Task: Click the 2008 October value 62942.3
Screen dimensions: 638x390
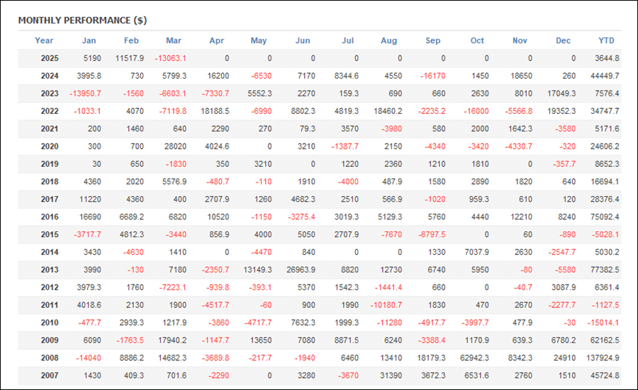Action: pos(474,358)
